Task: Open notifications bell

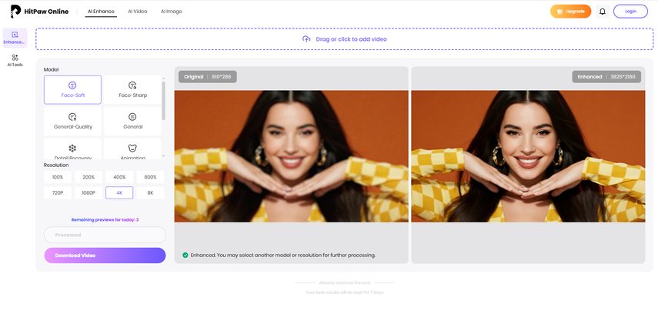Action: [602, 12]
